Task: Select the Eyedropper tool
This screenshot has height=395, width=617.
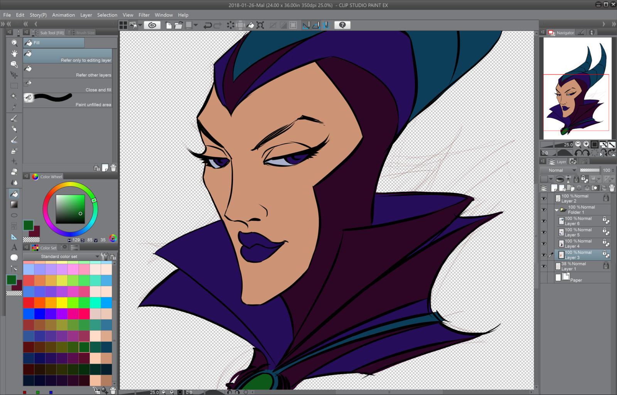Action: click(14, 107)
